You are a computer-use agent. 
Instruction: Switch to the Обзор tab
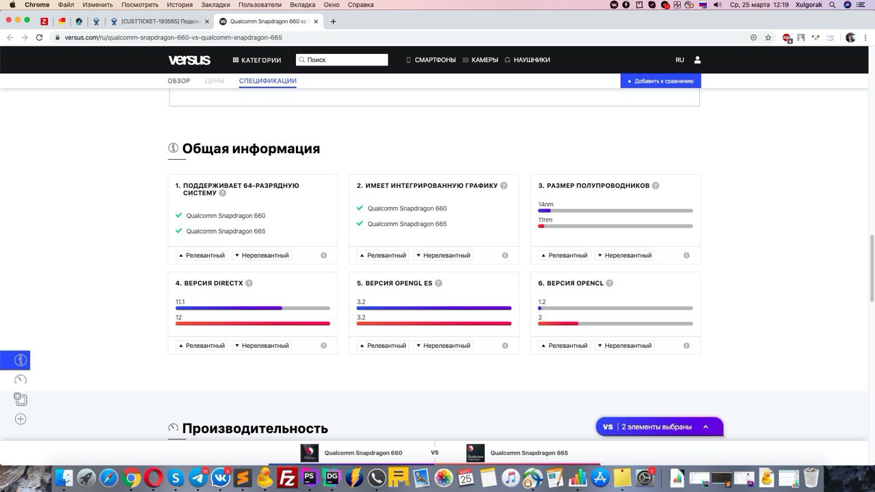(x=179, y=81)
